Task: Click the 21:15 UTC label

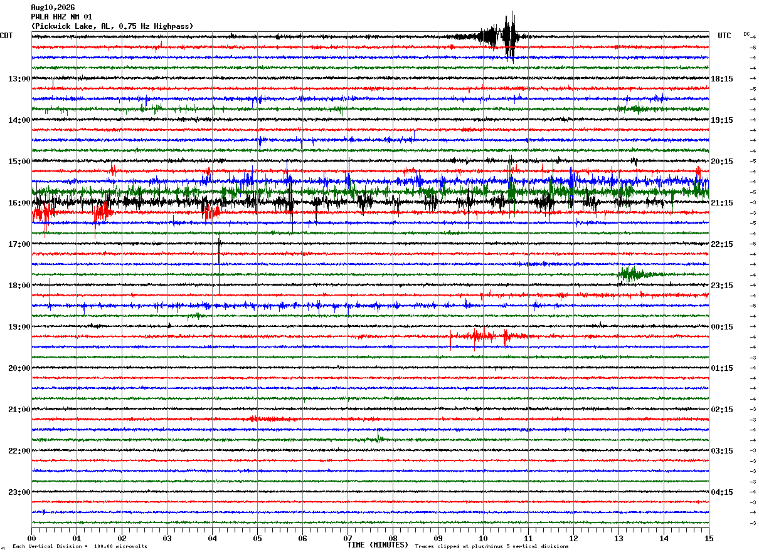Action: tap(722, 203)
